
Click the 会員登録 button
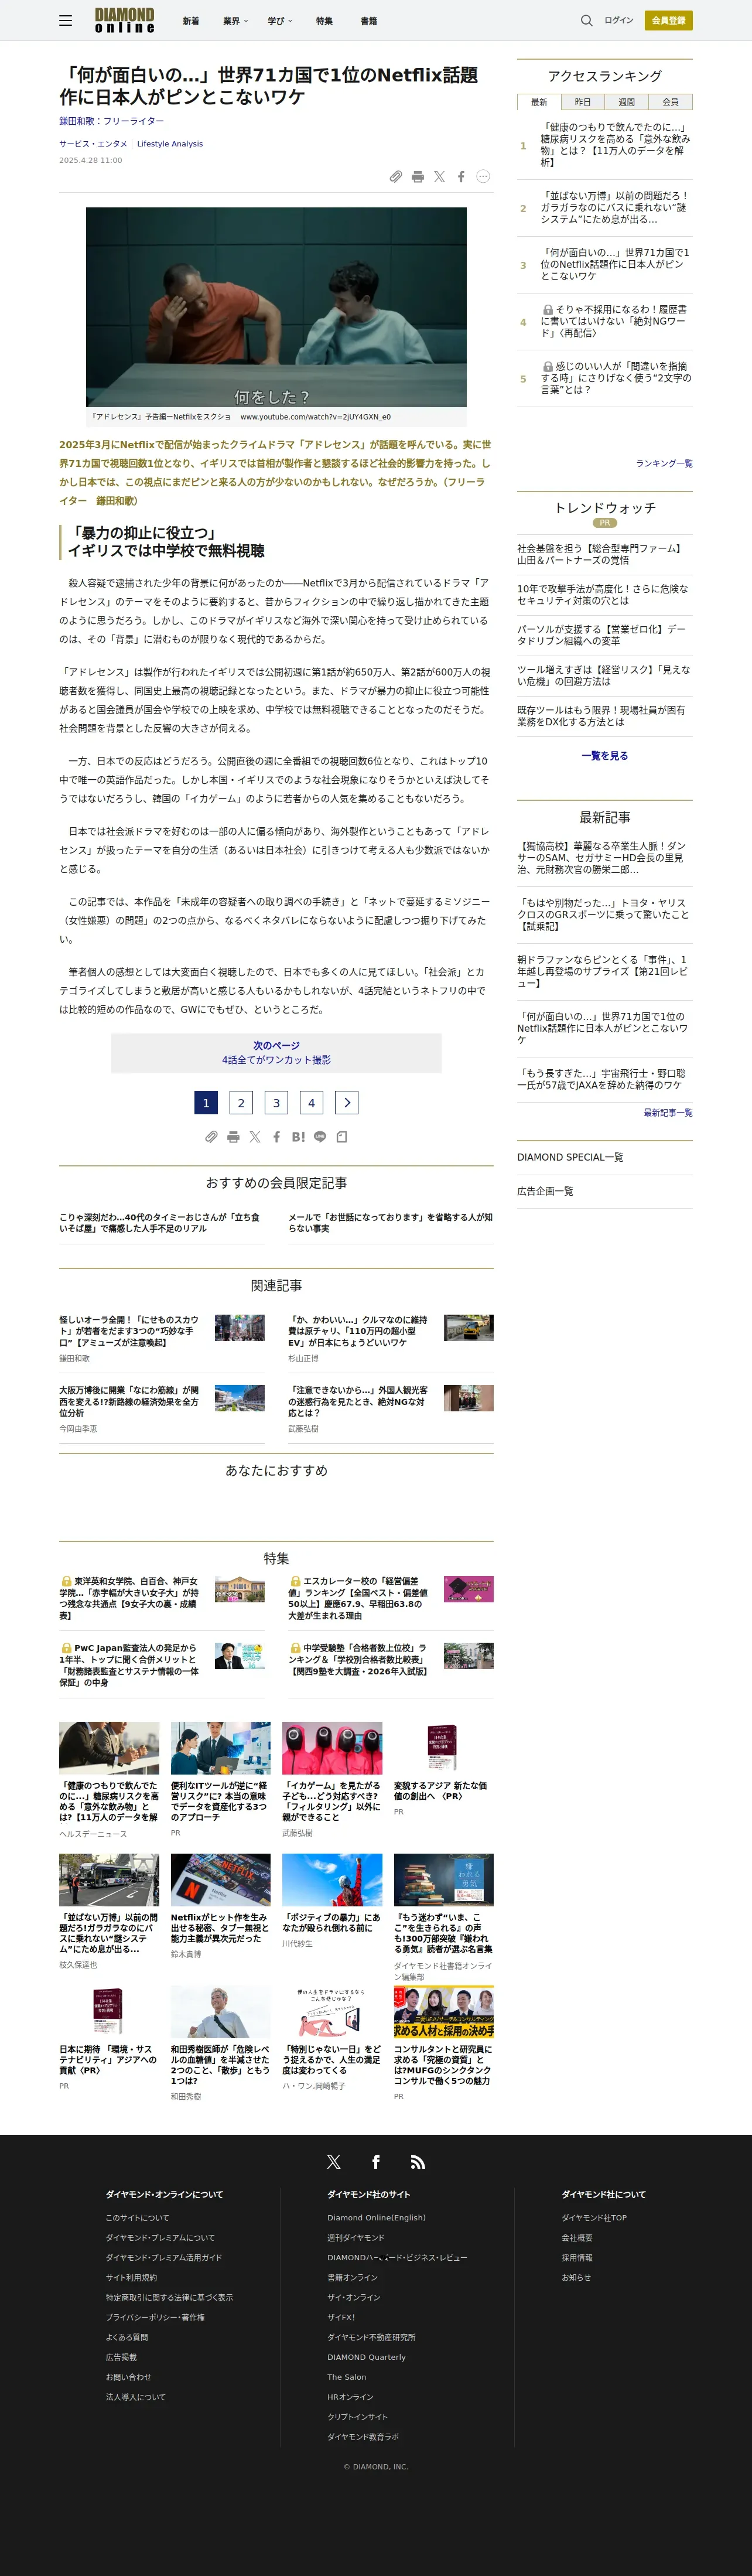point(669,20)
